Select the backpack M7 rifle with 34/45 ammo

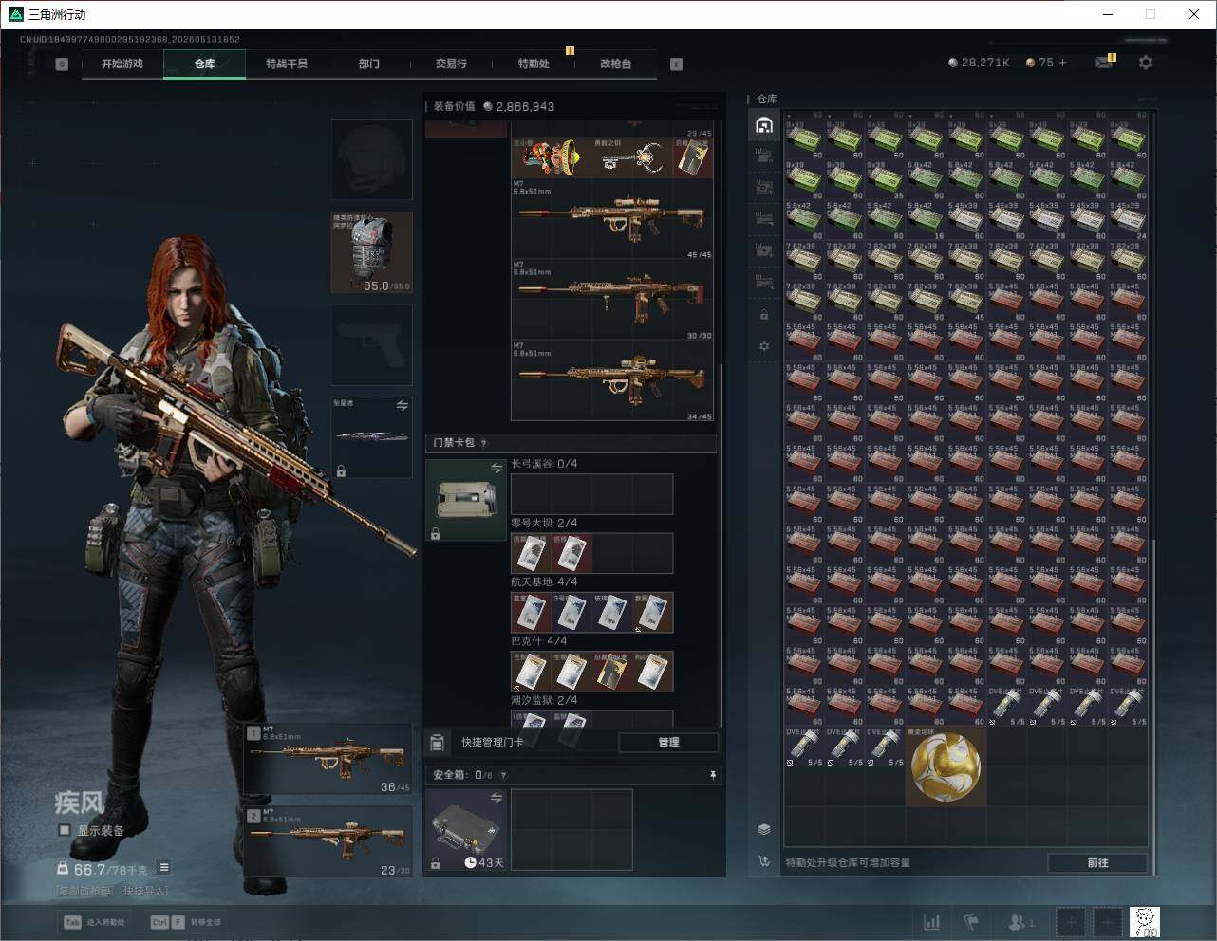click(x=612, y=380)
